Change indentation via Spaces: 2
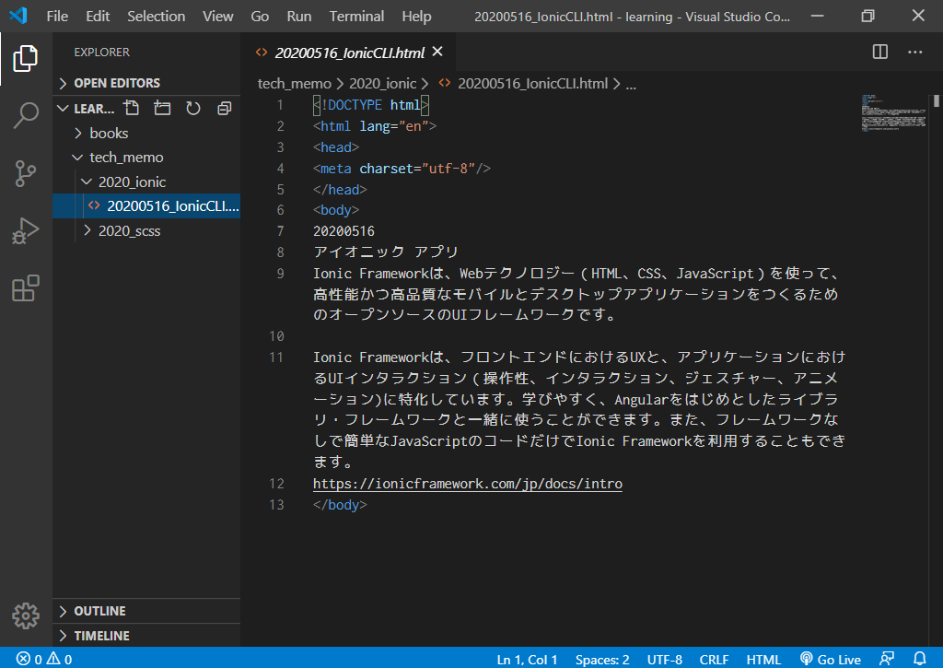This screenshot has width=943, height=668. click(x=602, y=660)
